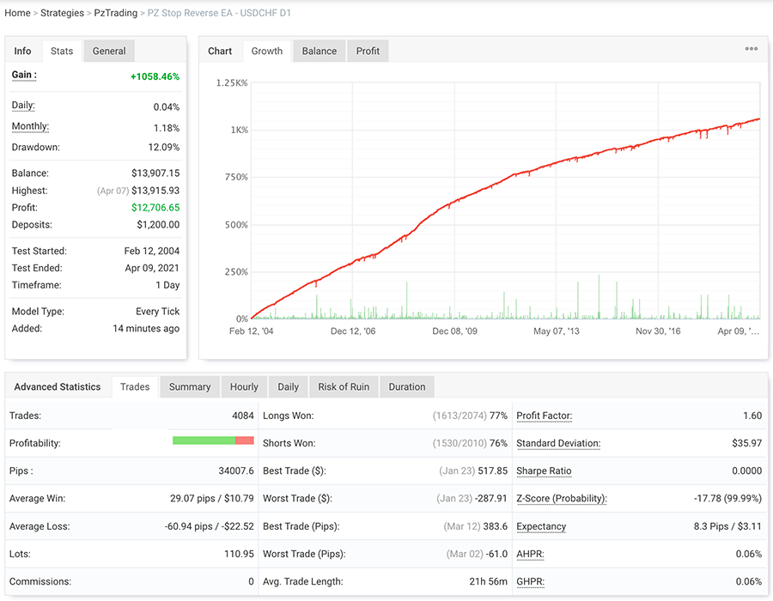Image resolution: width=773 pixels, height=601 pixels.
Task: Open the Risk of Ruin tab
Action: [x=344, y=386]
